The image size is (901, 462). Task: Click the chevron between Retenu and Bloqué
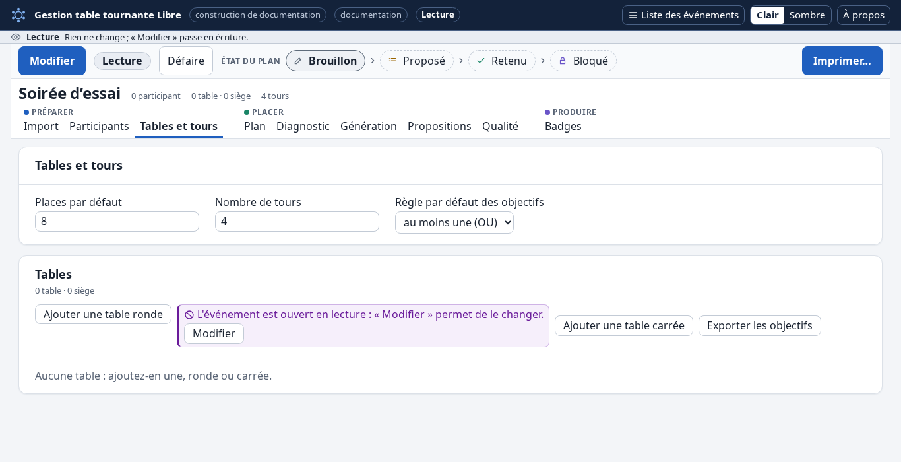coord(543,61)
